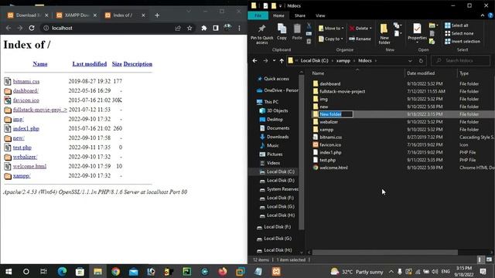Open the xampp/ directory link
Screen dimensions: 495x278
coord(22,176)
